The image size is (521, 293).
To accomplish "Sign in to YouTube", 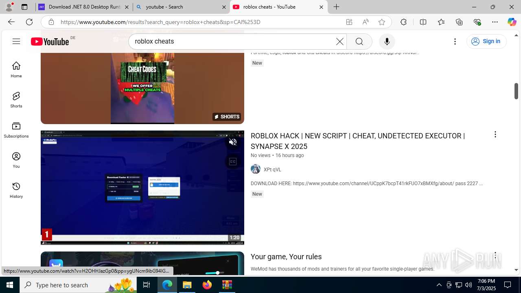I will click(486, 41).
